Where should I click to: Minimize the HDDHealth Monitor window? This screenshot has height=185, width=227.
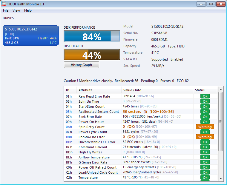(x=201, y=4)
